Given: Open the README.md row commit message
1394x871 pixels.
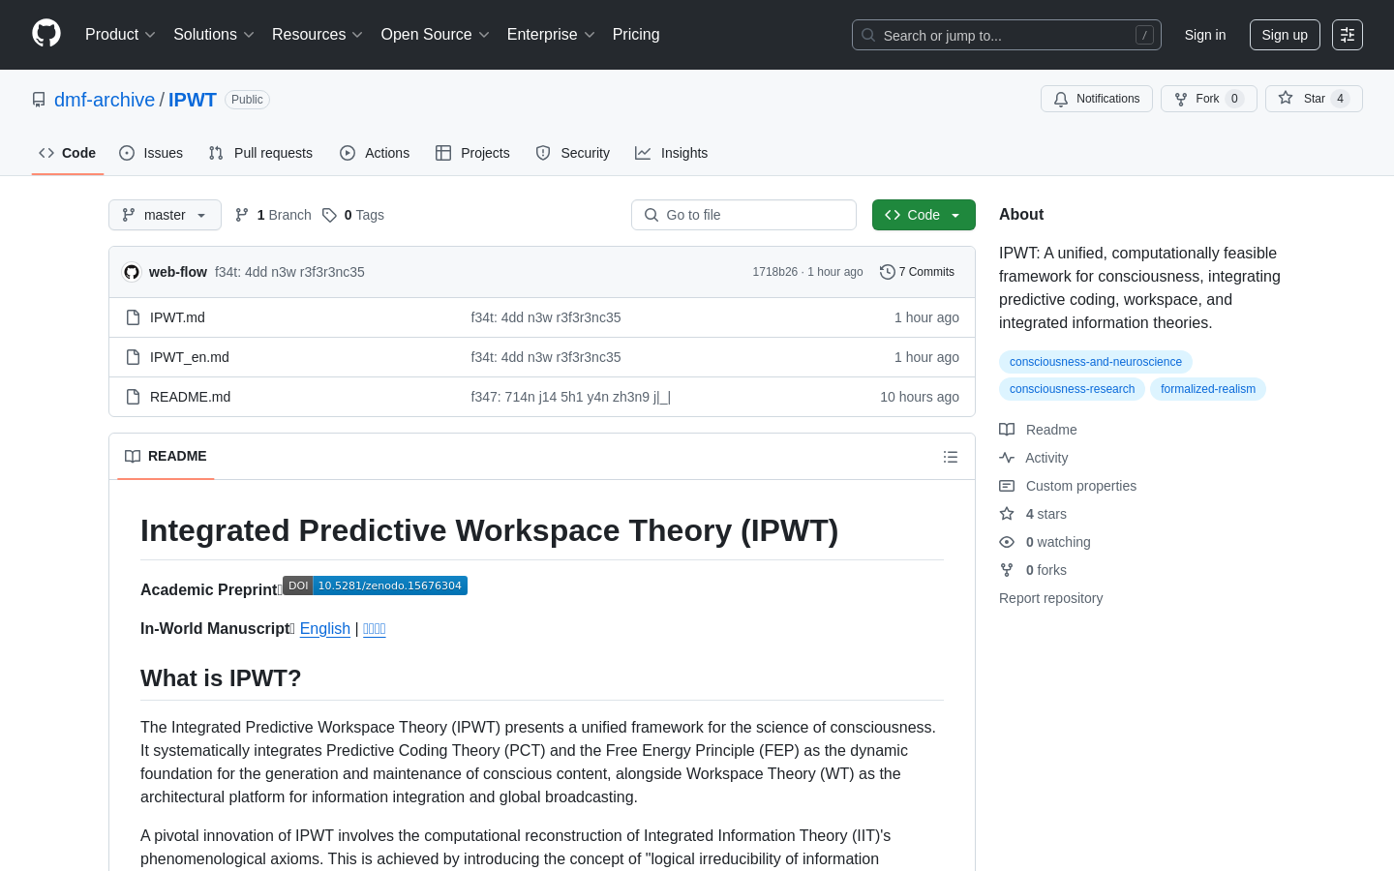Looking at the screenshot, I should point(570,397).
